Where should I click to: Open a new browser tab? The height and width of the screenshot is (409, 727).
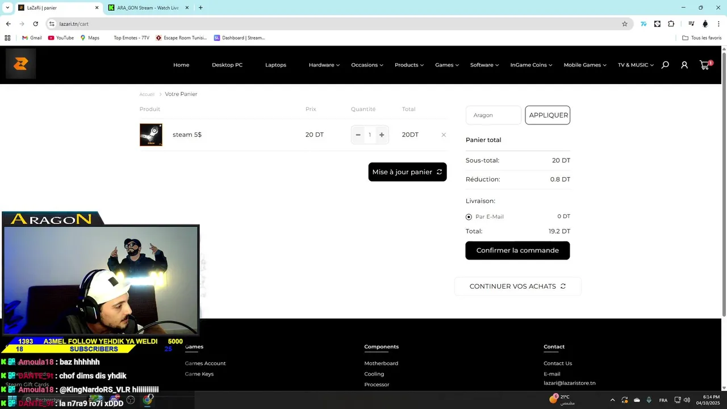pyautogui.click(x=200, y=8)
